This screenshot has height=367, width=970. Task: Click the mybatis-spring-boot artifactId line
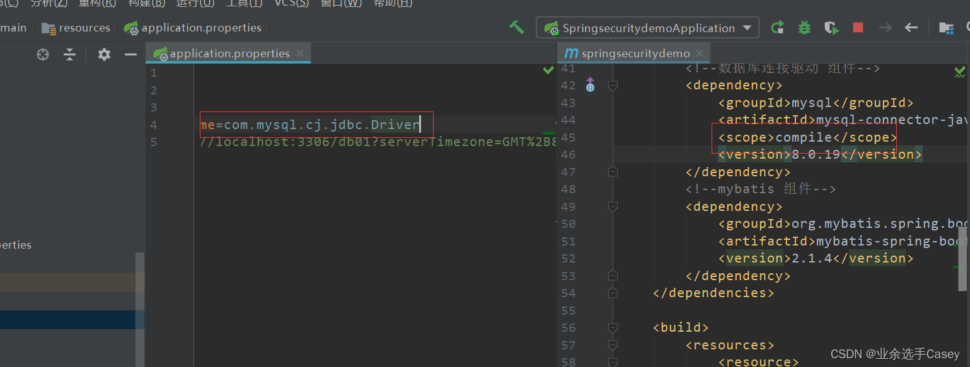point(843,241)
